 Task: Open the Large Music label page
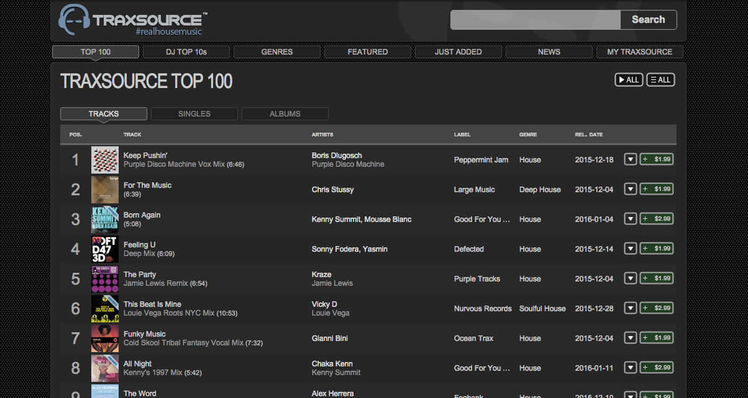pyautogui.click(x=475, y=190)
